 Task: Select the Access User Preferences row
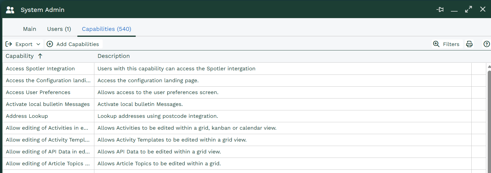pyautogui.click(x=38, y=92)
